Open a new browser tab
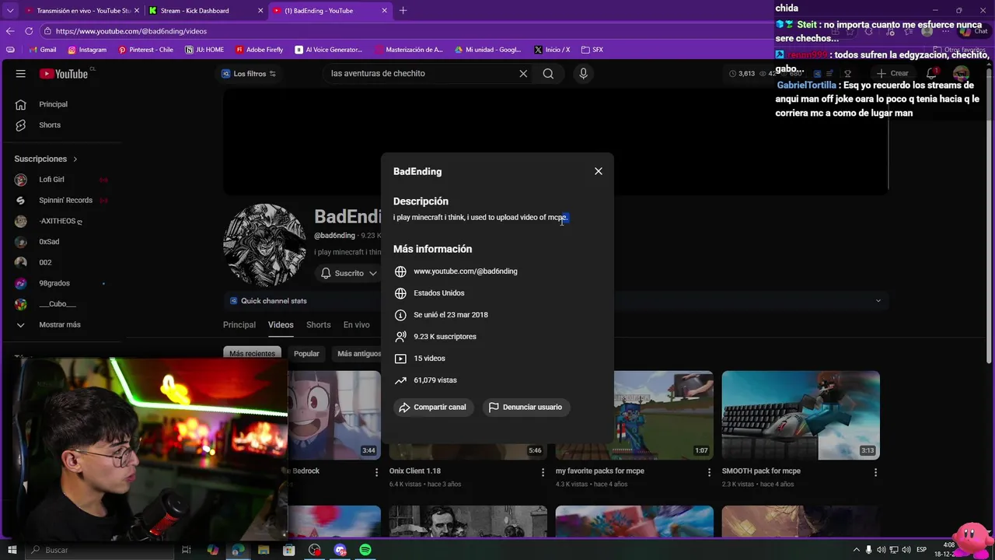Viewport: 995px width, 560px height. point(403,11)
